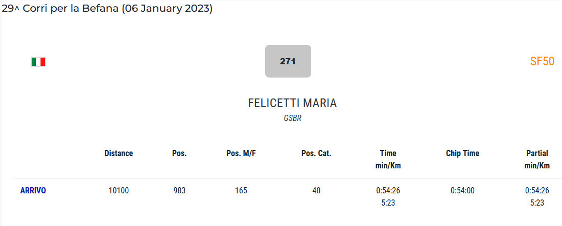Click the Pos. M/F column header
The height and width of the screenshot is (226, 562).
(241, 153)
